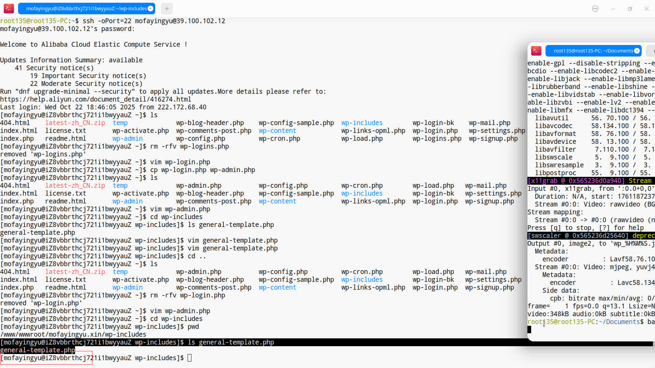The width and height of the screenshot is (655, 368).
Task: Click the help.aliyun.com document URL
Action: point(96,99)
